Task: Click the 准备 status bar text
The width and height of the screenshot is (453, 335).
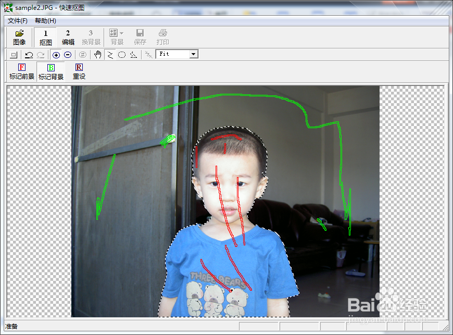Action: [11, 326]
